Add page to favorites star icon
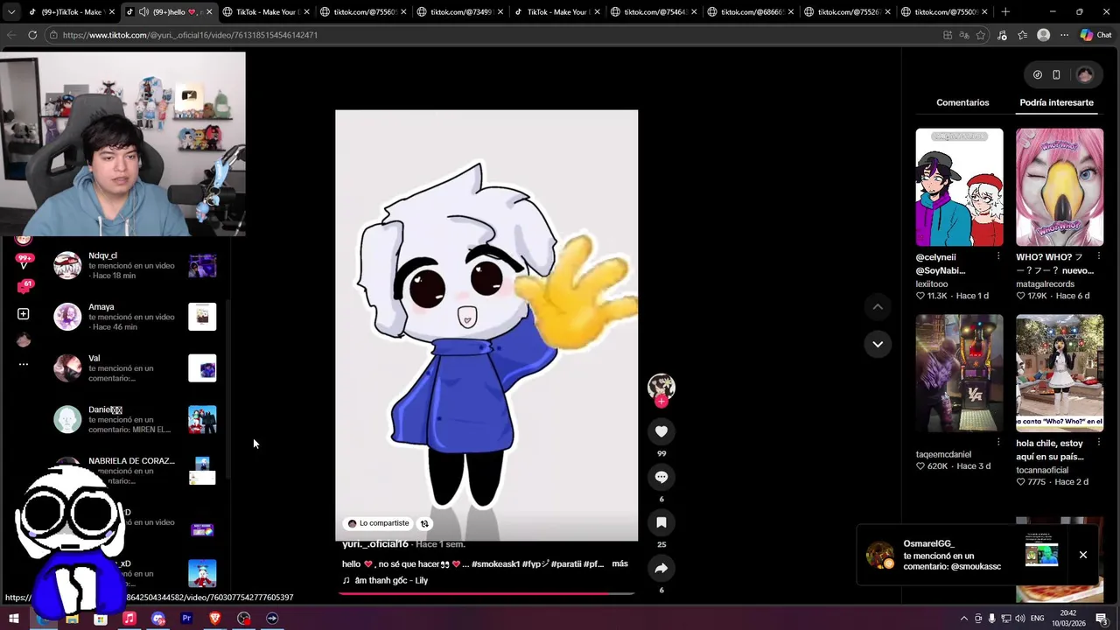The image size is (1120, 630). 981,35
